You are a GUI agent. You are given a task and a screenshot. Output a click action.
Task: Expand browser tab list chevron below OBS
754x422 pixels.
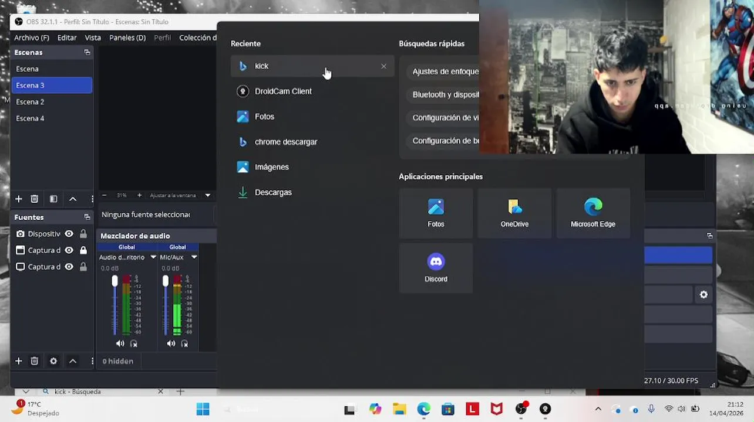26,392
